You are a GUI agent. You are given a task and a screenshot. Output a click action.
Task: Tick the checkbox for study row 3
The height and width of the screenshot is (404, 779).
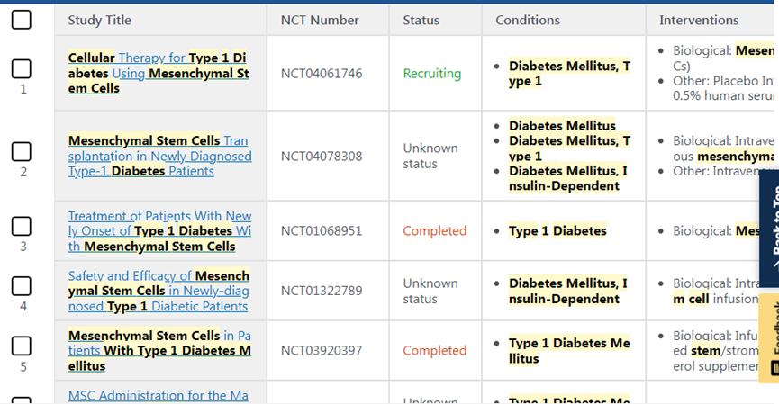(22, 226)
